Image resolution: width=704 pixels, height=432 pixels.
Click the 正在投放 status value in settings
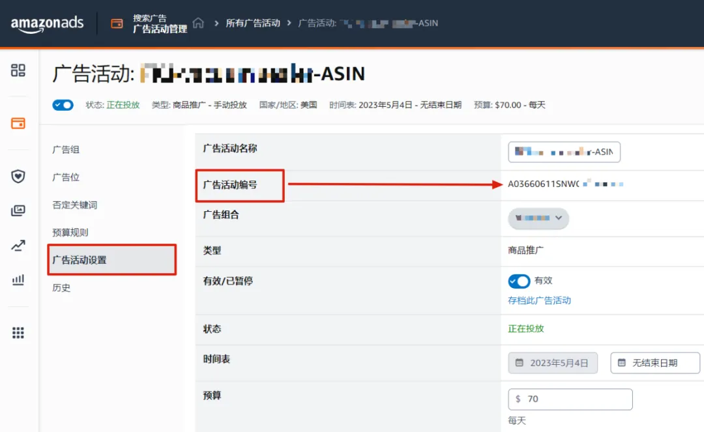coord(526,328)
